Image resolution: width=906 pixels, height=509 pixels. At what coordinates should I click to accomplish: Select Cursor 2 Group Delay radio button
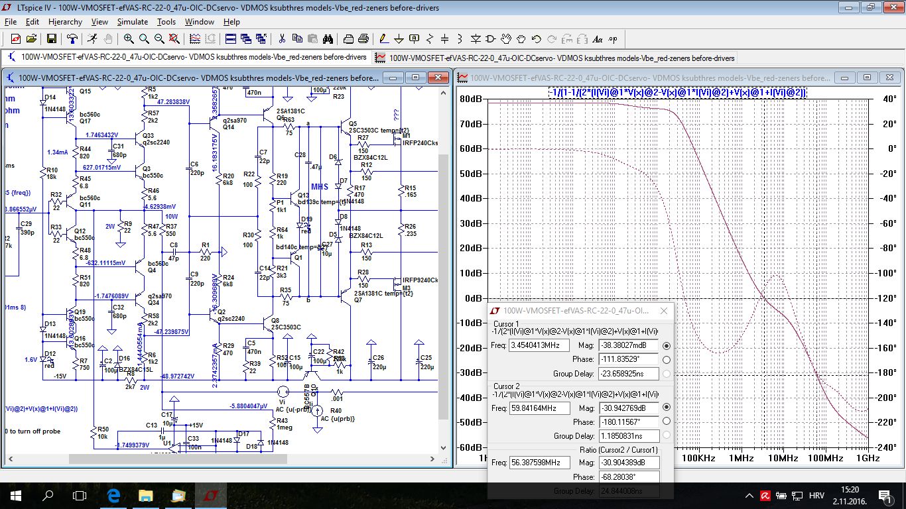coord(667,435)
